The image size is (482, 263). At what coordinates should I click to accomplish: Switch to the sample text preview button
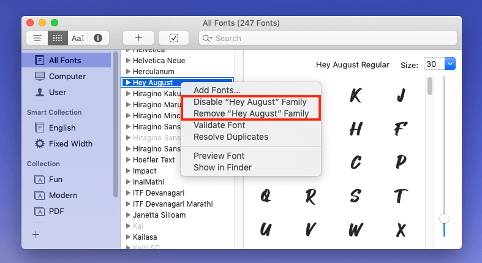37,38
